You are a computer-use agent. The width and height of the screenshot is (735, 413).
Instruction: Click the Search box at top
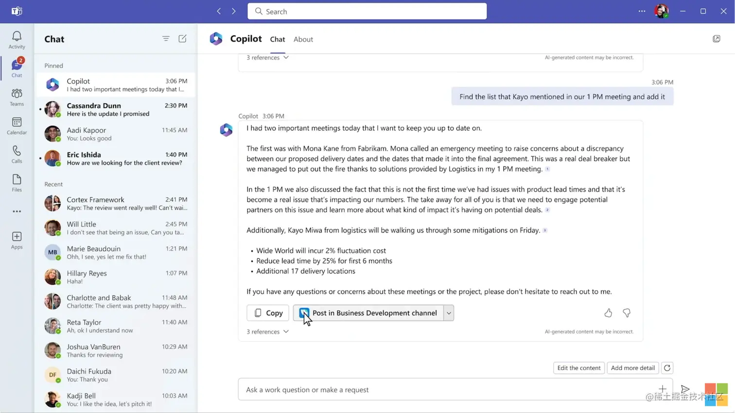click(367, 11)
